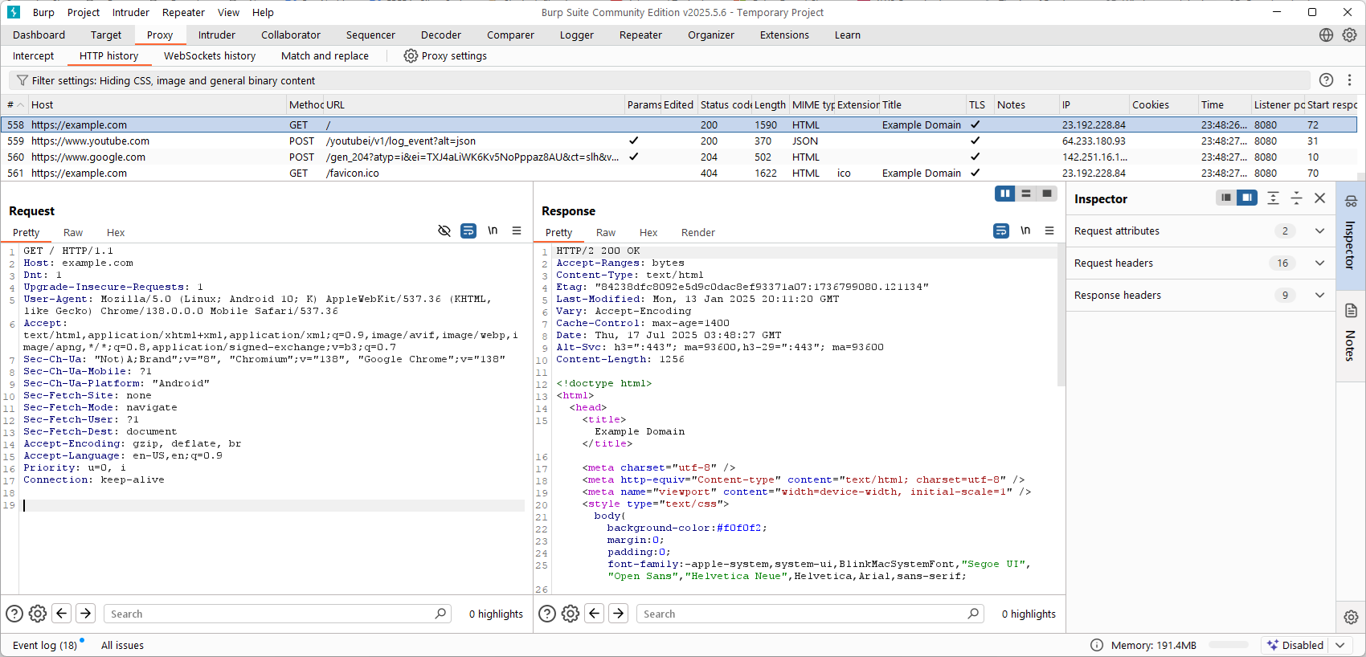
Task: Click the filter settings bar
Action: coord(659,80)
